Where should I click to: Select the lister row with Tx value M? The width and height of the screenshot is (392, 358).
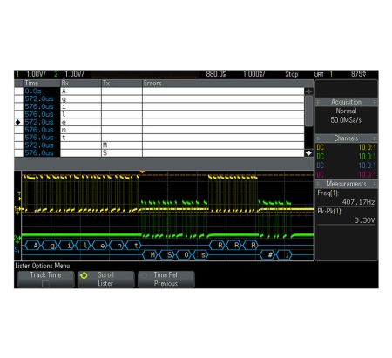(x=159, y=145)
